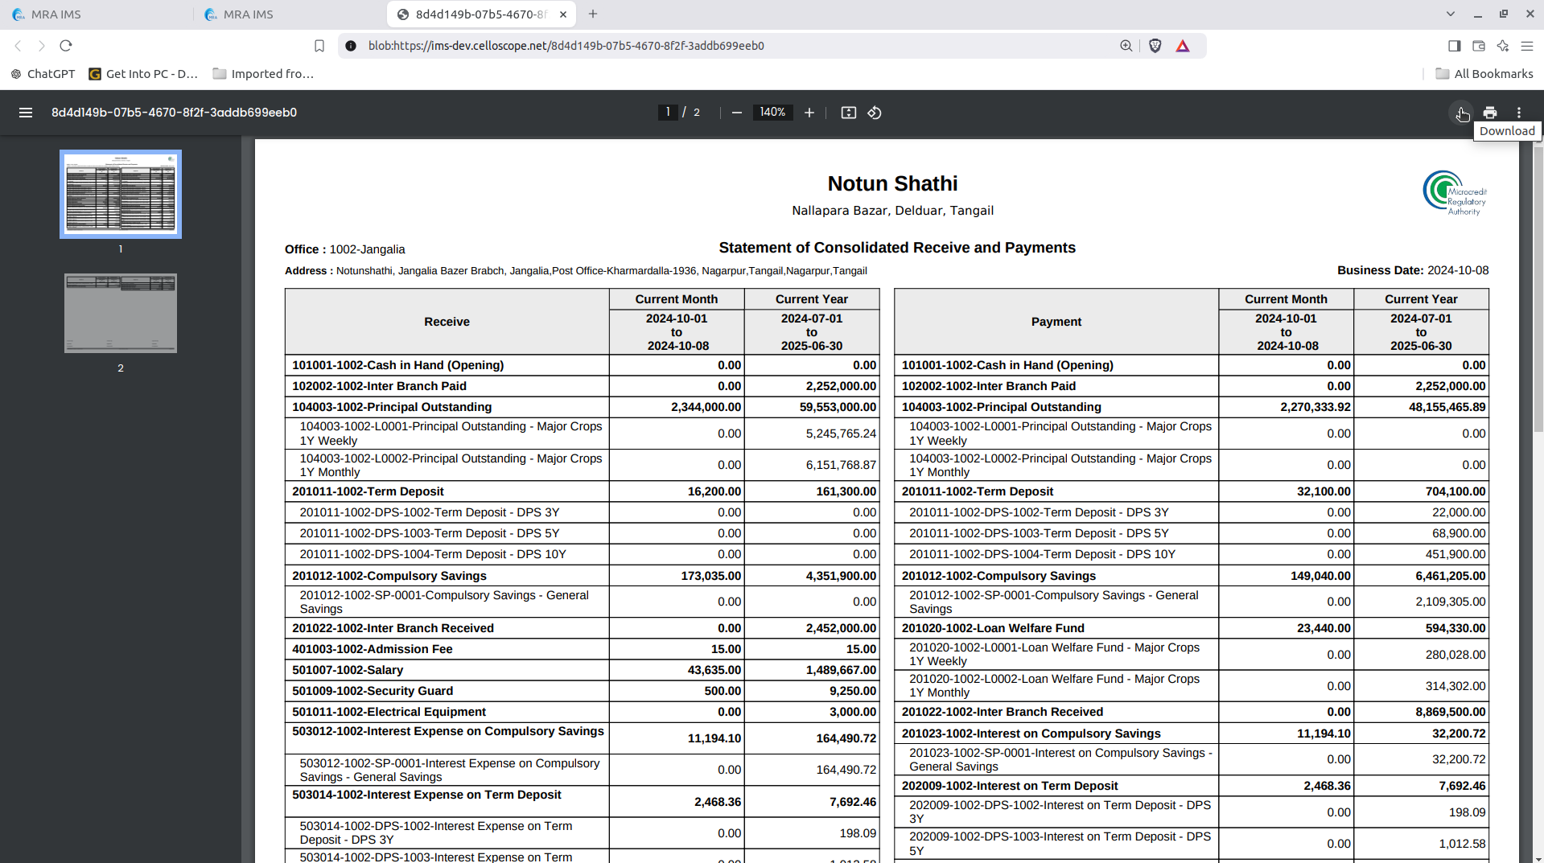Click the Notun Shathi report title
1544x863 pixels.
point(892,183)
